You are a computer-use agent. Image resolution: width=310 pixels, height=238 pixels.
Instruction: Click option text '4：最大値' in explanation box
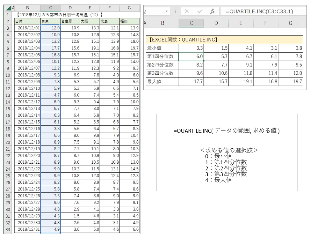point(219,180)
